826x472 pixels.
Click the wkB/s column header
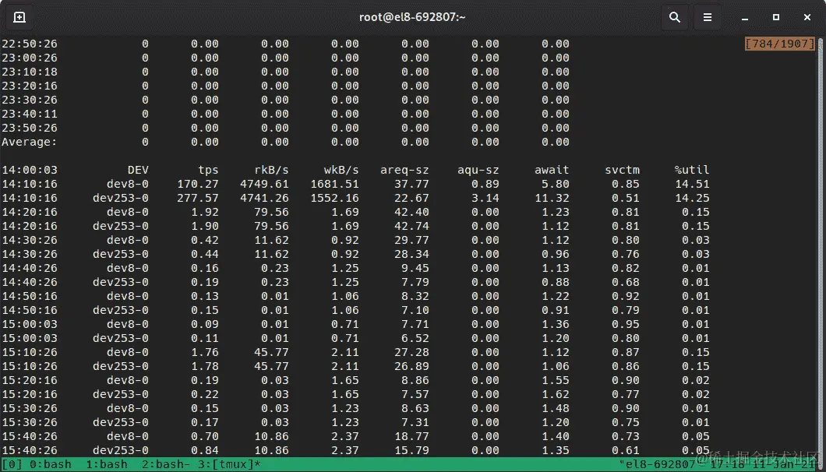pyautogui.click(x=341, y=170)
